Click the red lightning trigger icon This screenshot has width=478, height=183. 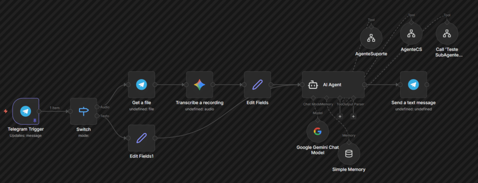(x=6, y=111)
